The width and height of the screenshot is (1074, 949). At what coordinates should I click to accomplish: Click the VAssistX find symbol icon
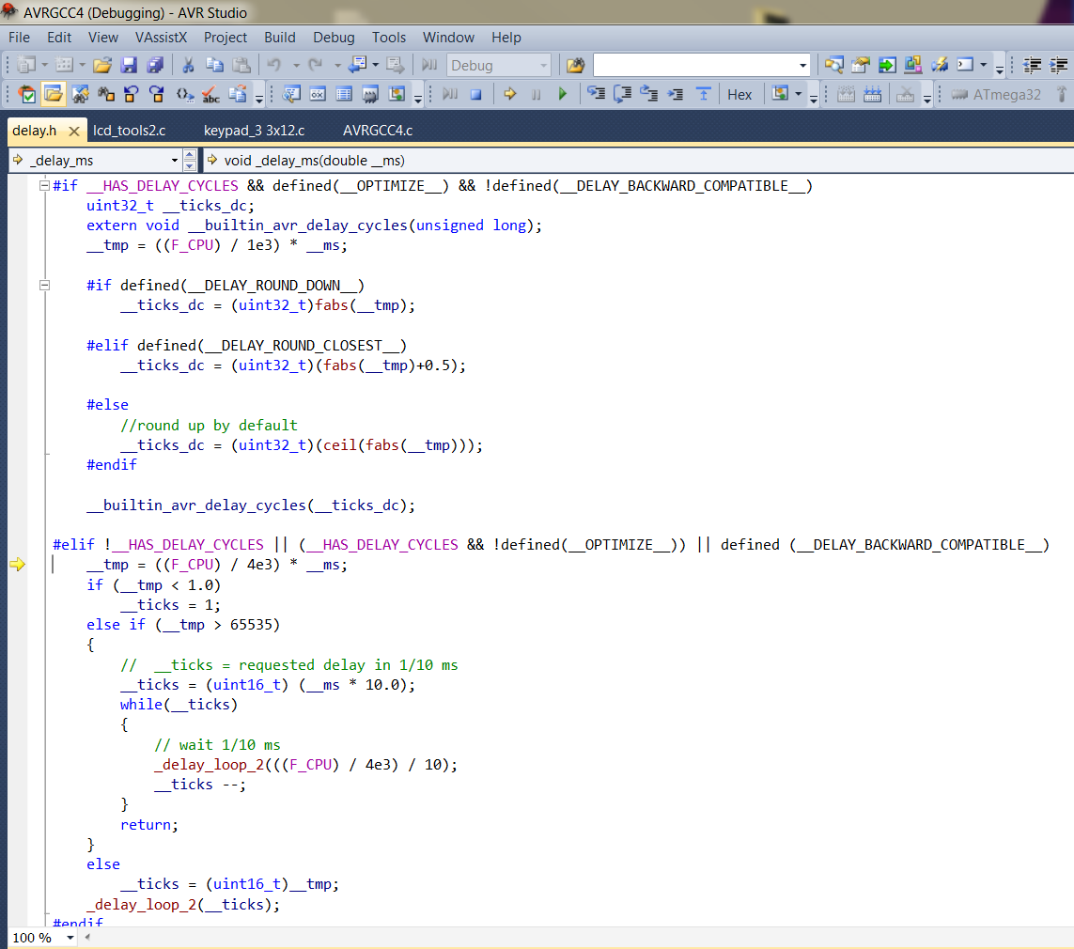click(80, 95)
